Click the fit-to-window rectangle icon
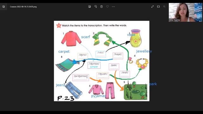Viewport: 203px width, 114px height. coord(158,7)
